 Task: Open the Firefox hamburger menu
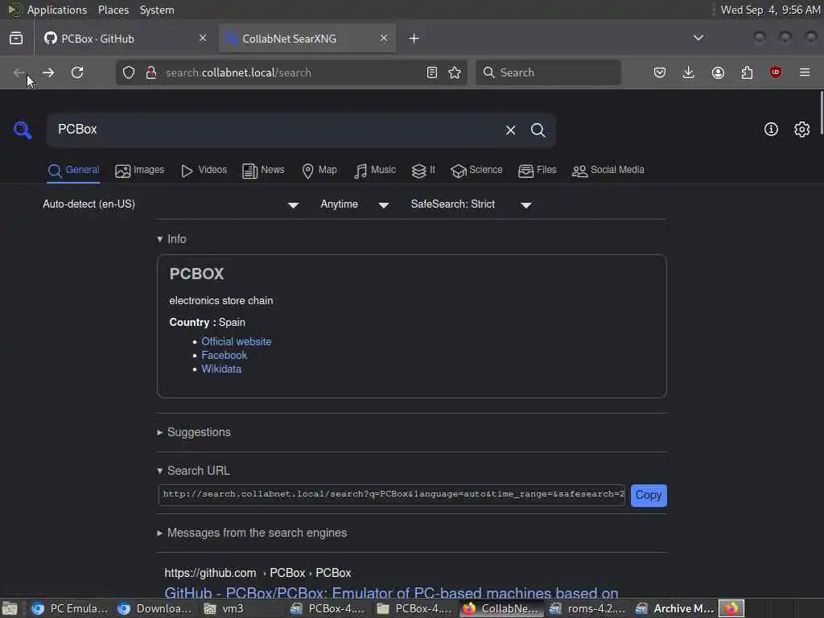tap(805, 72)
